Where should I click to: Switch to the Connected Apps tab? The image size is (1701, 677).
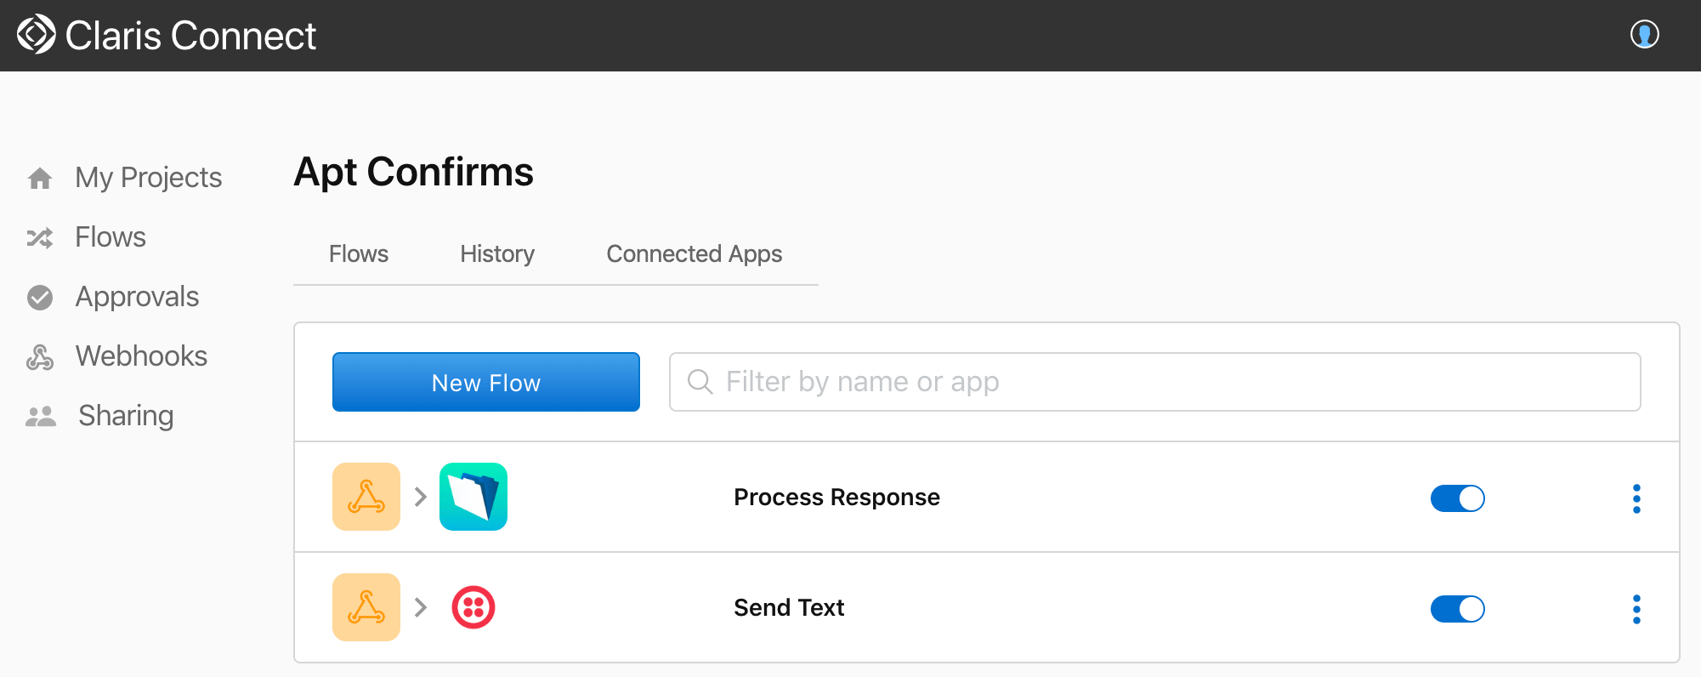click(x=695, y=254)
